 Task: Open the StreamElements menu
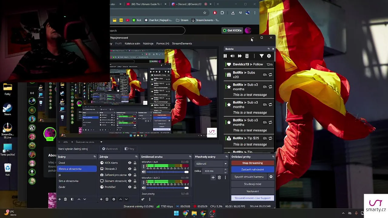182,44
